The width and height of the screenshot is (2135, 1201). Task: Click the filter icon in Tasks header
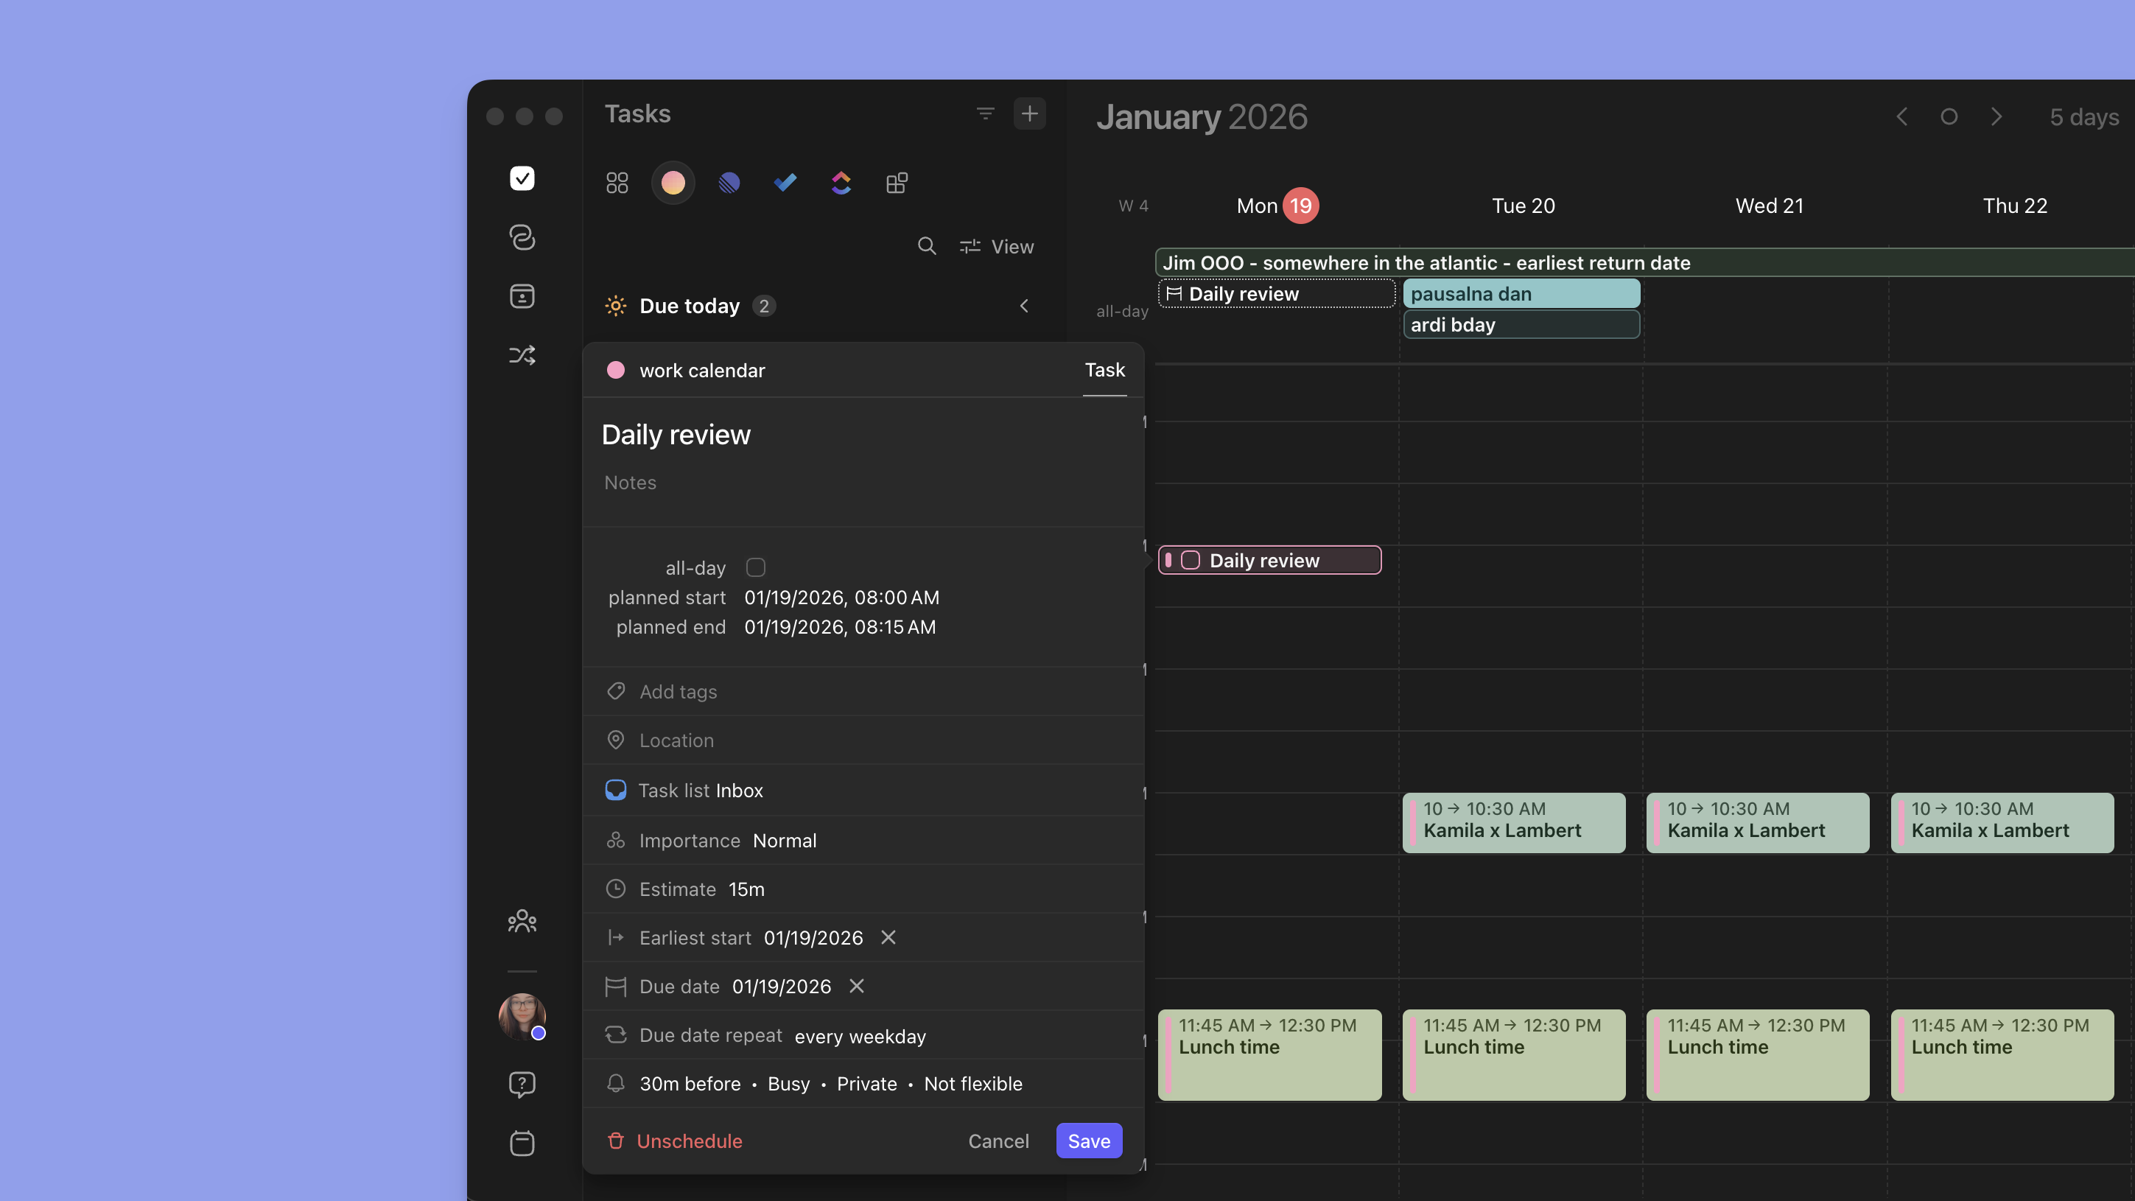point(984,113)
